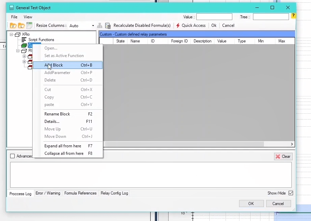Viewport: 311px width, 221px height.
Task: Click the spreadsheet icon in the toolbar
Action: point(29,25)
